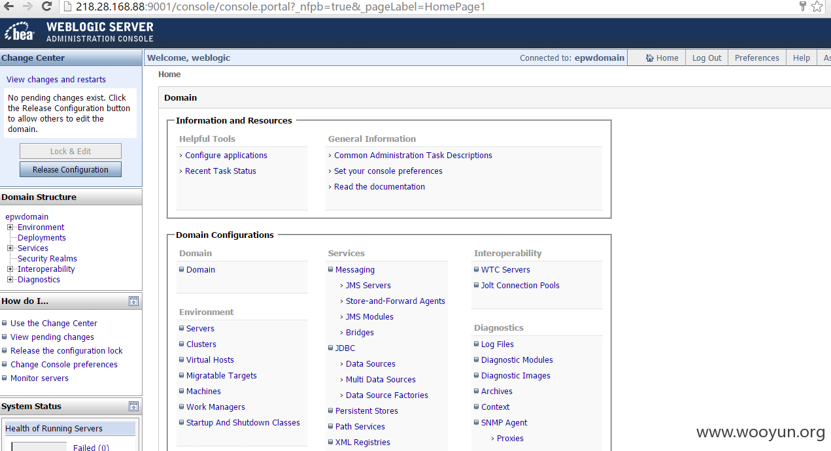Open the Multi Data Sources link
831x451 pixels.
coord(381,380)
